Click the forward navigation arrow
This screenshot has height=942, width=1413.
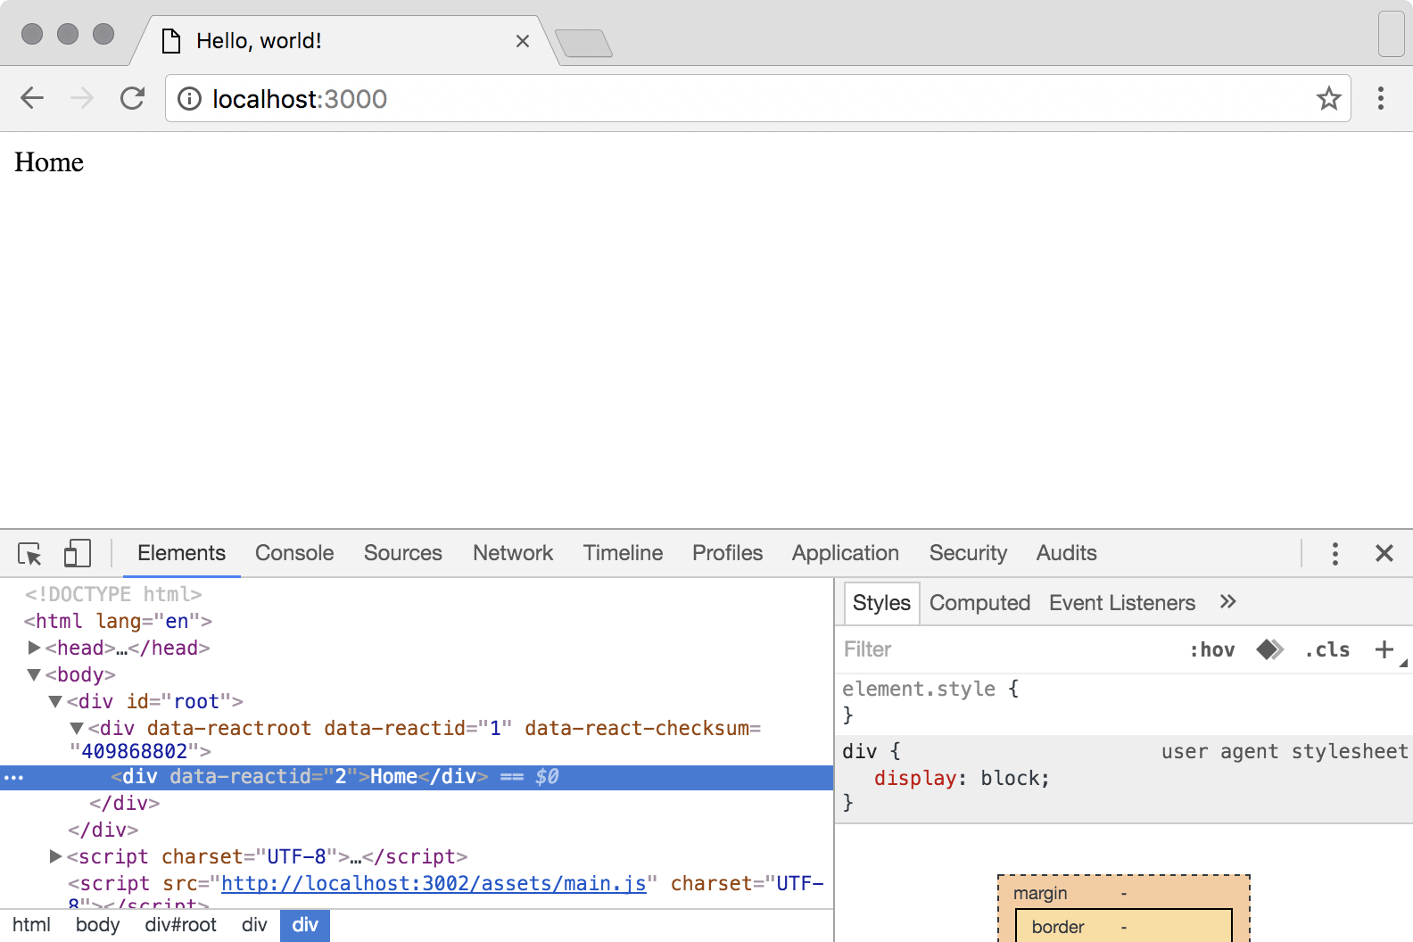pos(82,98)
